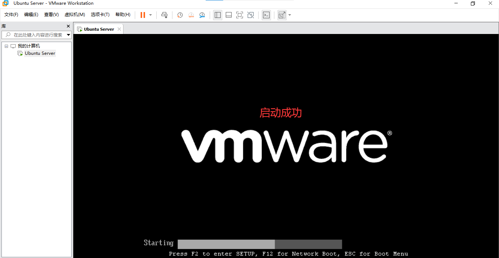Open the power options dropdown arrow beside pause
499x258 pixels.
(x=151, y=15)
